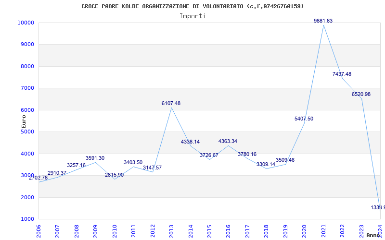Click the x-axis year 2018
Viewport: 385px width, 240px height.
[x=267, y=231]
